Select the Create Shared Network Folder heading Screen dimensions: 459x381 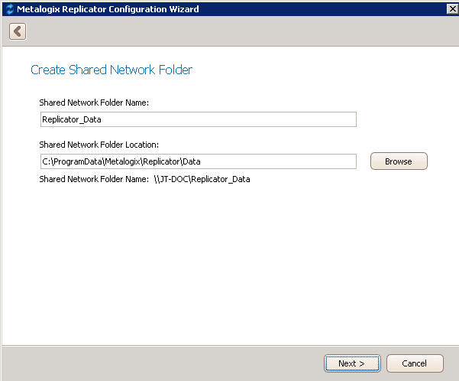[x=112, y=70]
